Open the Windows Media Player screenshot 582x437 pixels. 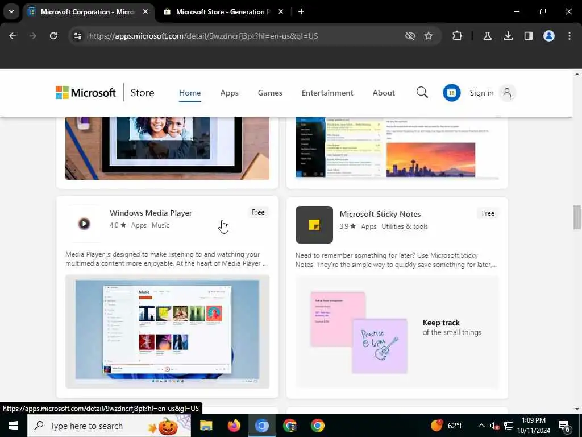click(168, 332)
